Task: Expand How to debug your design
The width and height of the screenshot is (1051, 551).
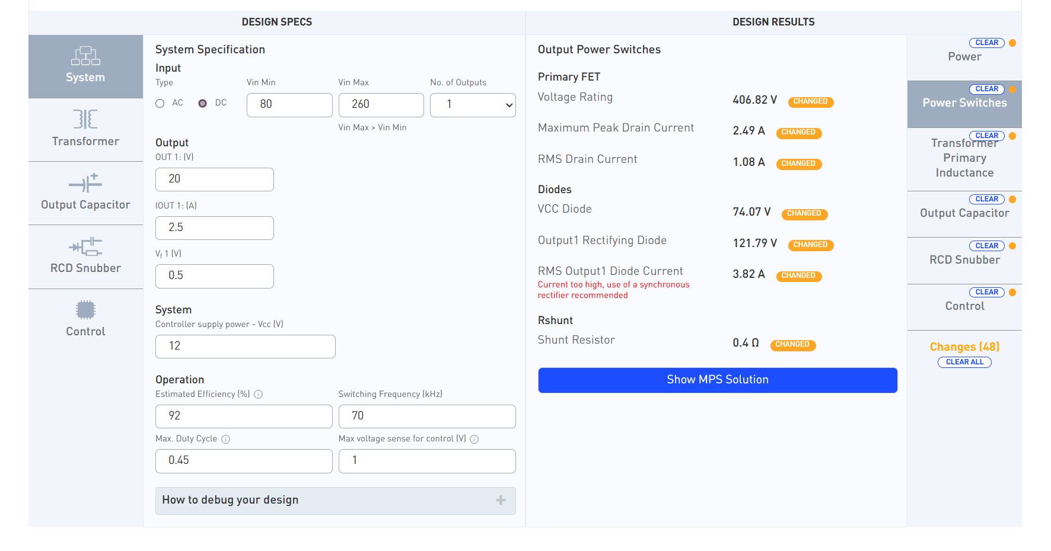Action: pos(335,501)
